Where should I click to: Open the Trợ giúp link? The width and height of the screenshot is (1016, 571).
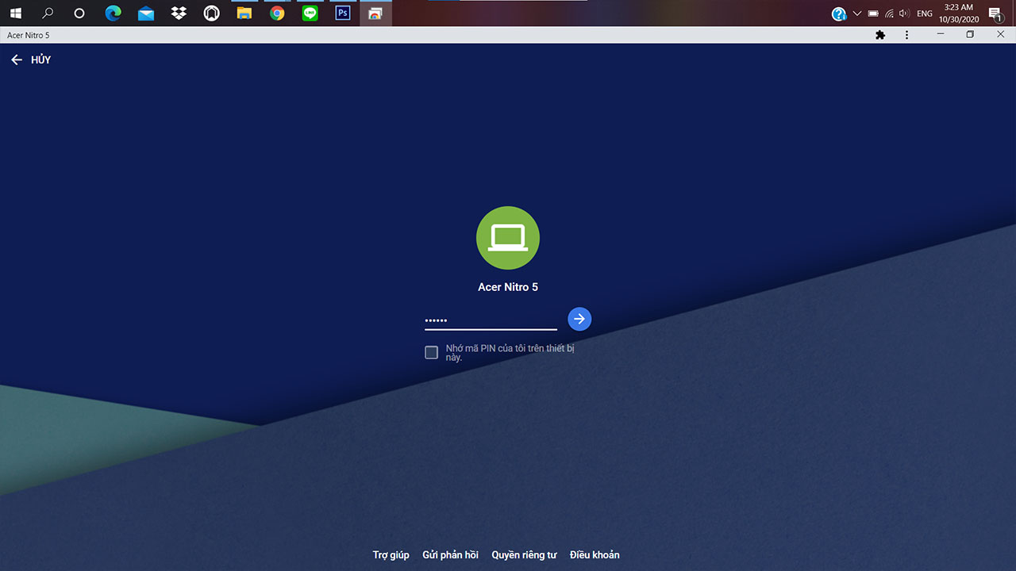[391, 555]
